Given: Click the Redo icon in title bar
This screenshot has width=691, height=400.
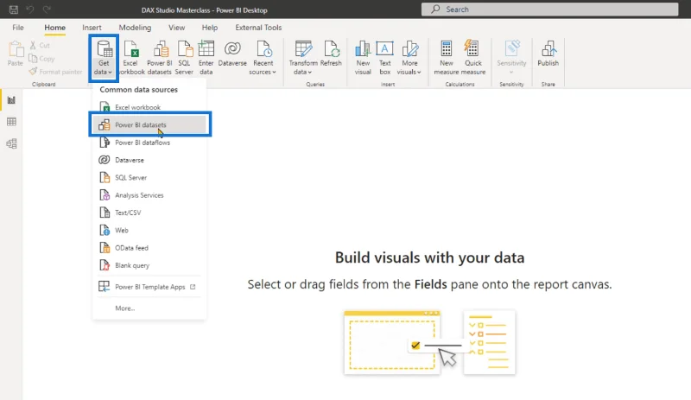Looking at the screenshot, I should point(47,10).
